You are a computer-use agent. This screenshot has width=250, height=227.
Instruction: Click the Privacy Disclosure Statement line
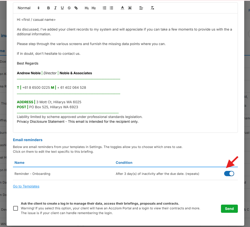coord(78,122)
